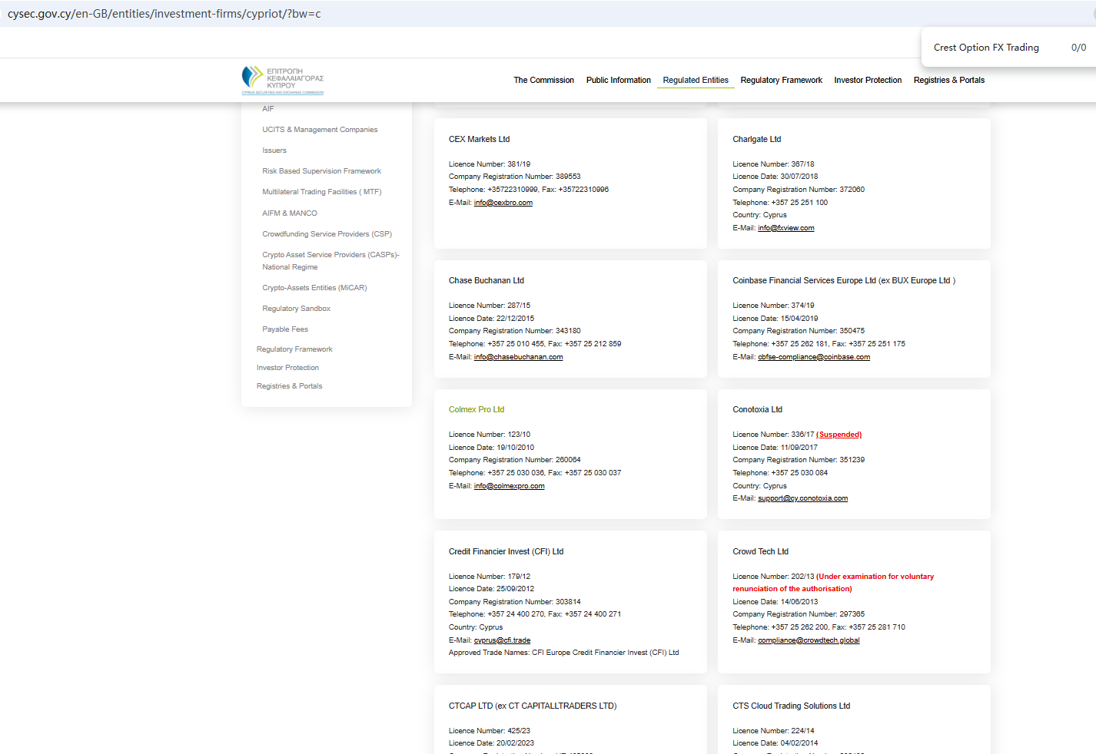The height and width of the screenshot is (754, 1096).
Task: Open Regulatory Sandbox in sidebar
Action: [296, 309]
